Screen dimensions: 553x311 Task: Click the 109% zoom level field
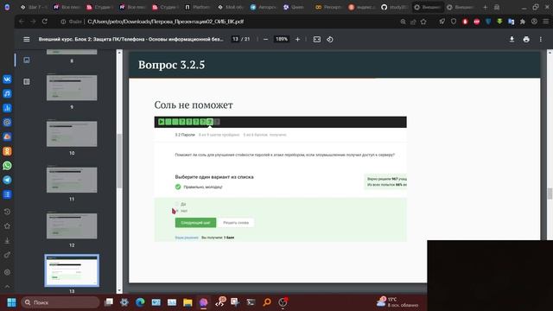282,39
